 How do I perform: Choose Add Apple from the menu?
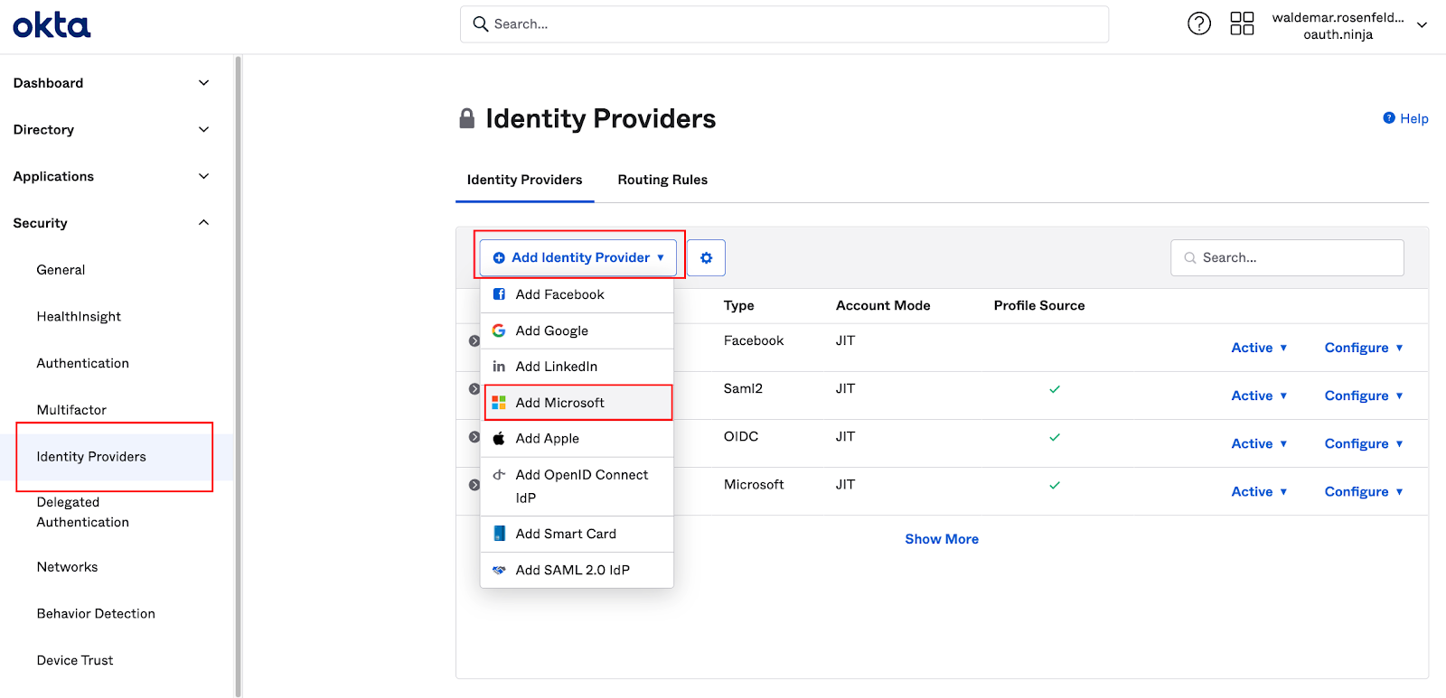[577, 438]
